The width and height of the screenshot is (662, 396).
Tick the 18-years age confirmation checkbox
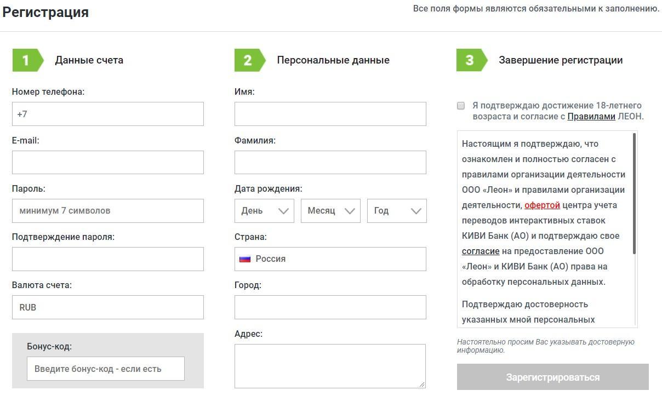click(x=461, y=106)
